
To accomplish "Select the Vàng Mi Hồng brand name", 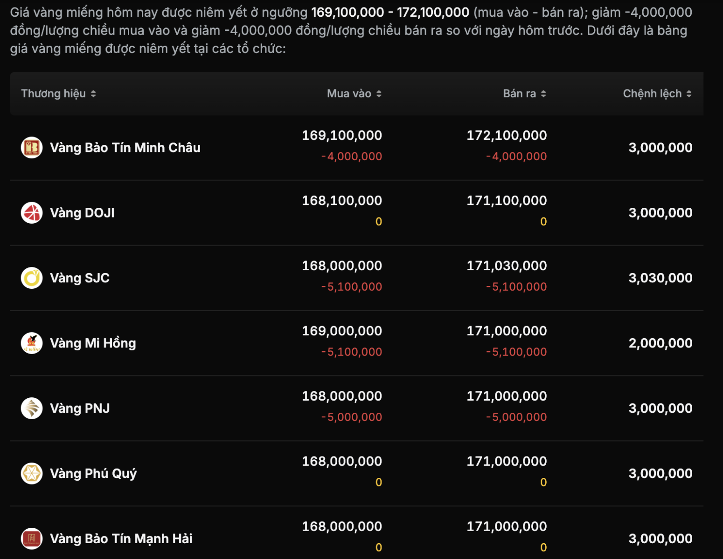I will (x=93, y=343).
